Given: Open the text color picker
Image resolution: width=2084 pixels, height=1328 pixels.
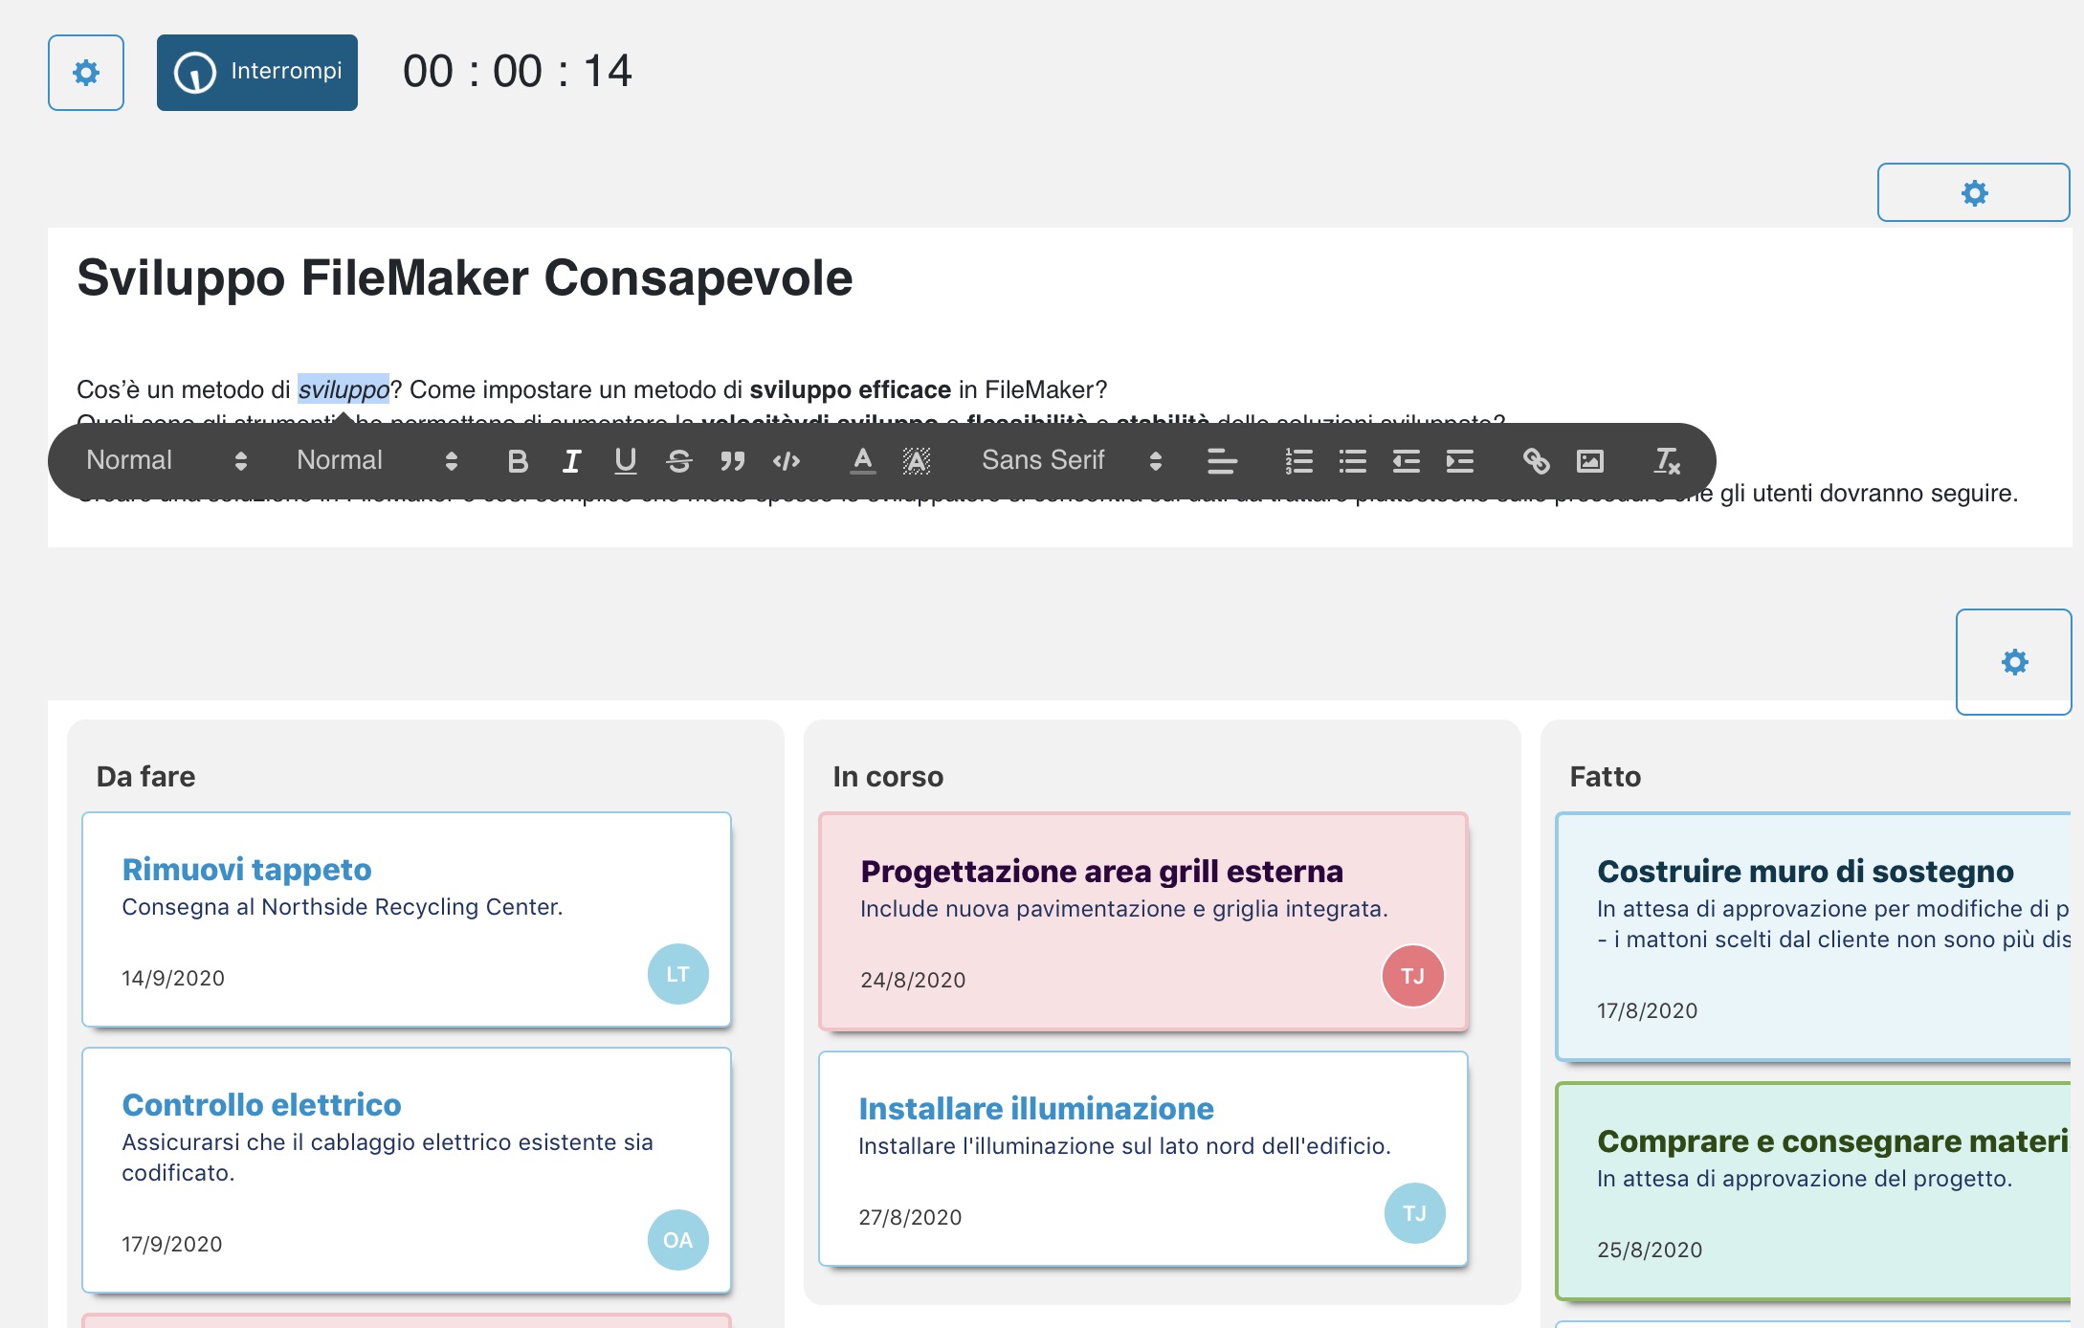Looking at the screenshot, I should point(862,461).
